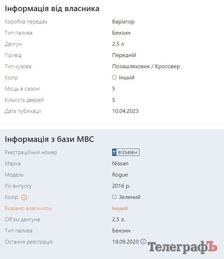The width and height of the screenshot is (224, 259).
Task: Click the 'Інформація від власника' heading
Action: click(52, 9)
